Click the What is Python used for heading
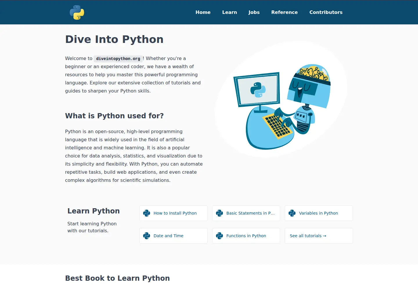The image size is (418, 290). (x=114, y=116)
